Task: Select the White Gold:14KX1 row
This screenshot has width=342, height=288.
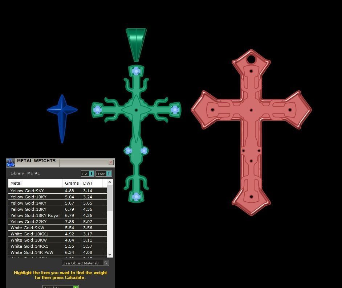Action: click(x=57, y=246)
